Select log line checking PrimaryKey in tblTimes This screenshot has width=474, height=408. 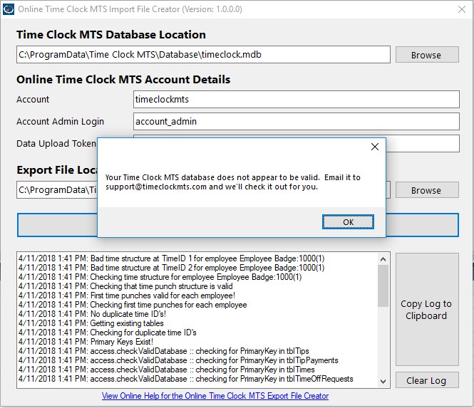(x=167, y=370)
